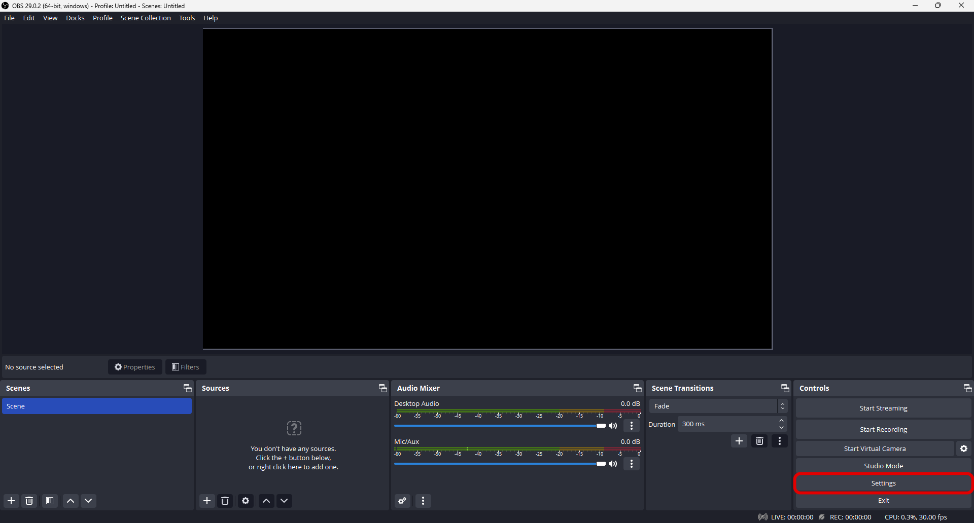
Task: Remove the scene transition with trash icon
Action: click(759, 441)
